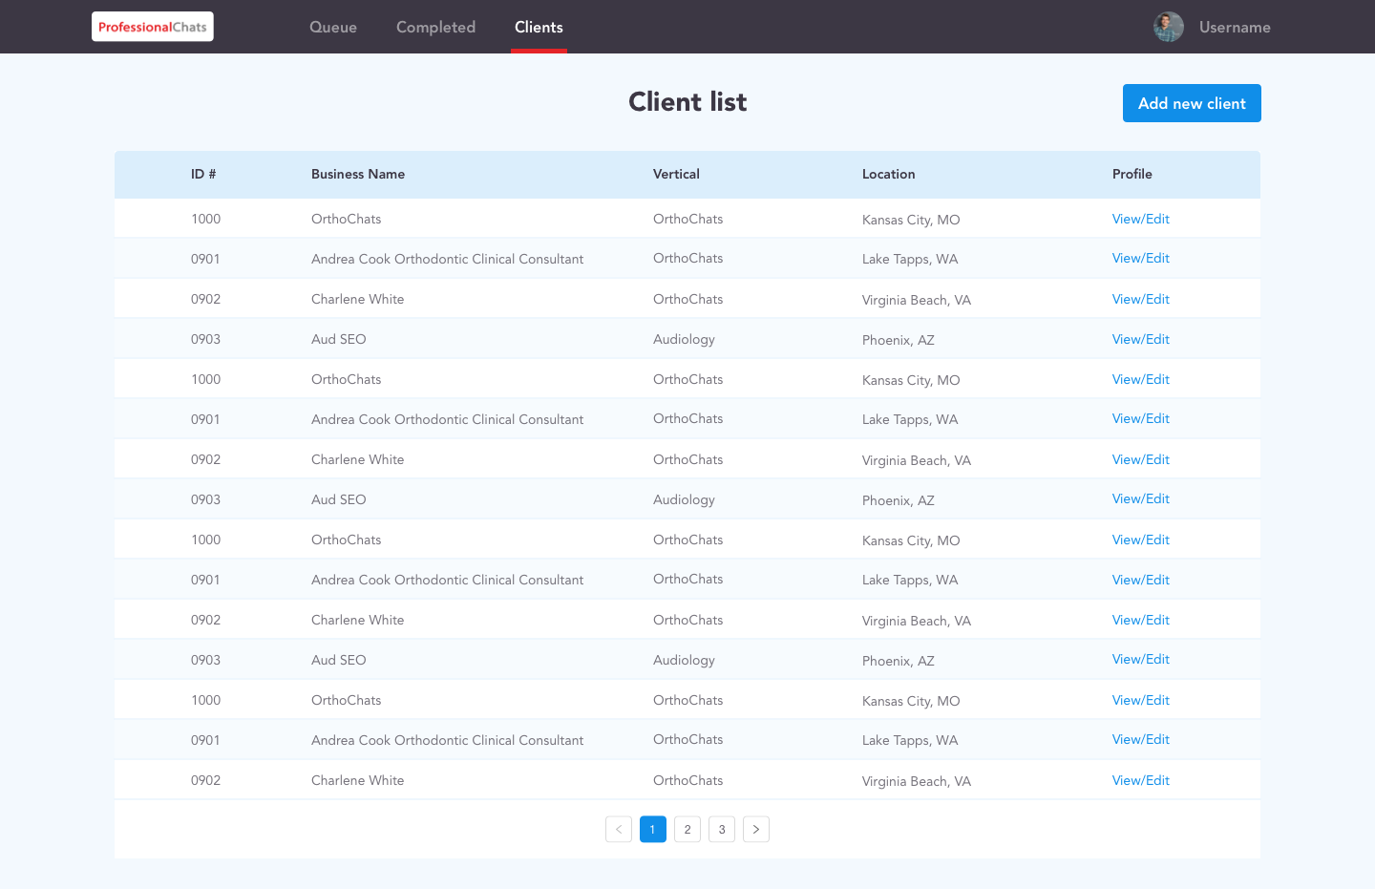Switch to the Completed tab

click(435, 27)
